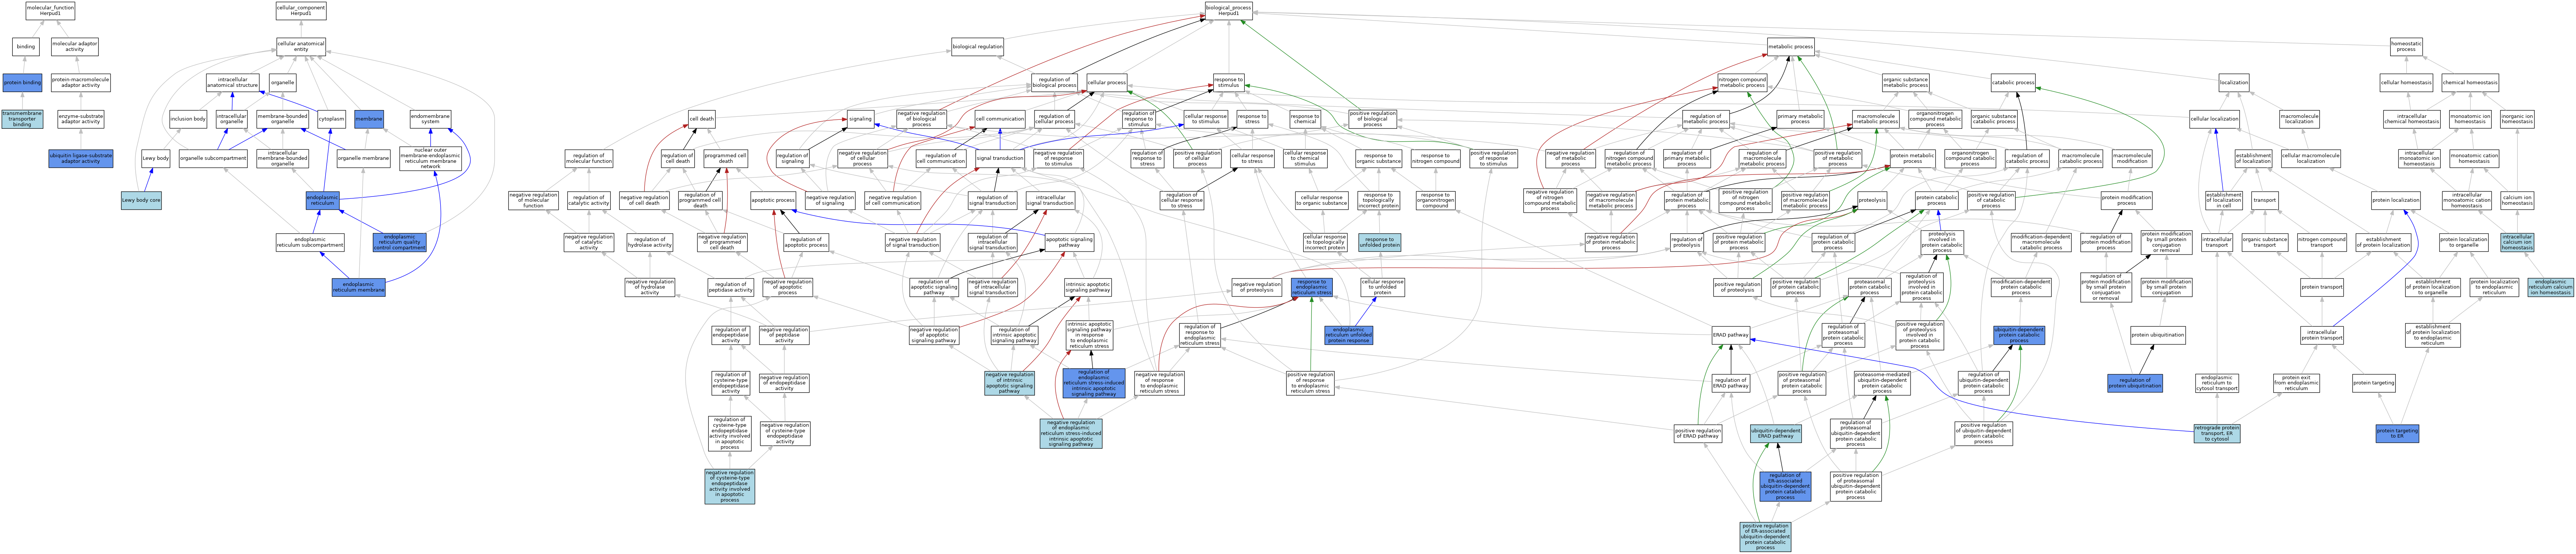
Task: Select the 'cellular process' node
Action: (1107, 83)
